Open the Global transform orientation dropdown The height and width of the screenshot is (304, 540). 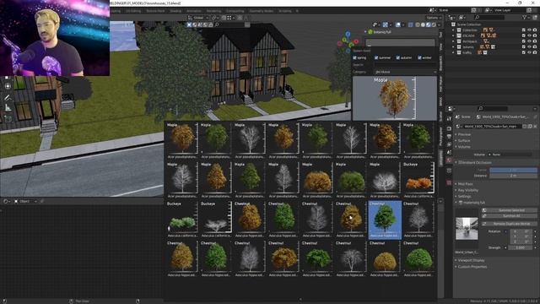click(x=199, y=18)
